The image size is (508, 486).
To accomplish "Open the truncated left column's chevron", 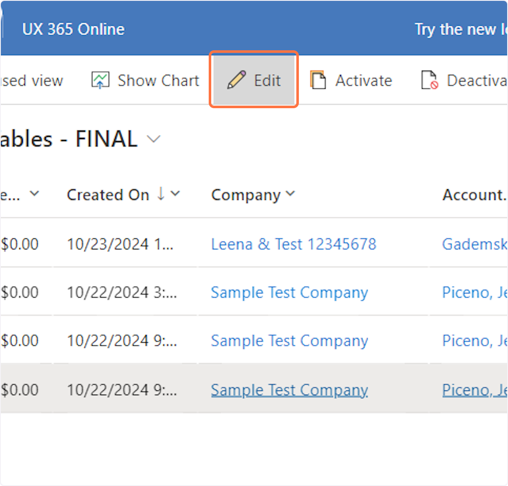I will (x=34, y=194).
